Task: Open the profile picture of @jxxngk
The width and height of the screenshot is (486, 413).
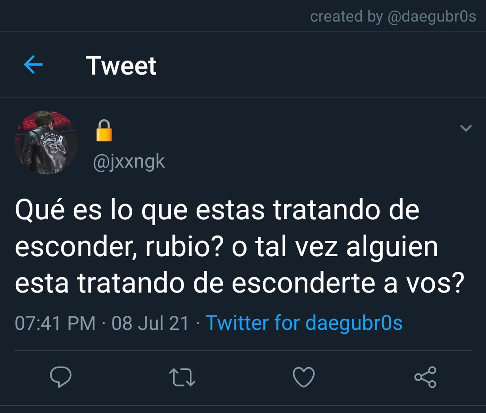Action: click(x=46, y=142)
